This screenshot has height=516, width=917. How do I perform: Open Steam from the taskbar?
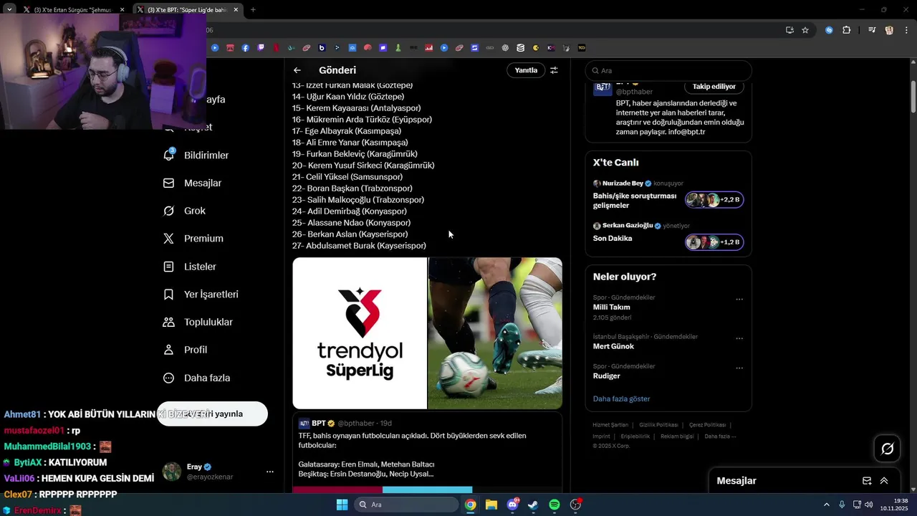pyautogui.click(x=533, y=505)
